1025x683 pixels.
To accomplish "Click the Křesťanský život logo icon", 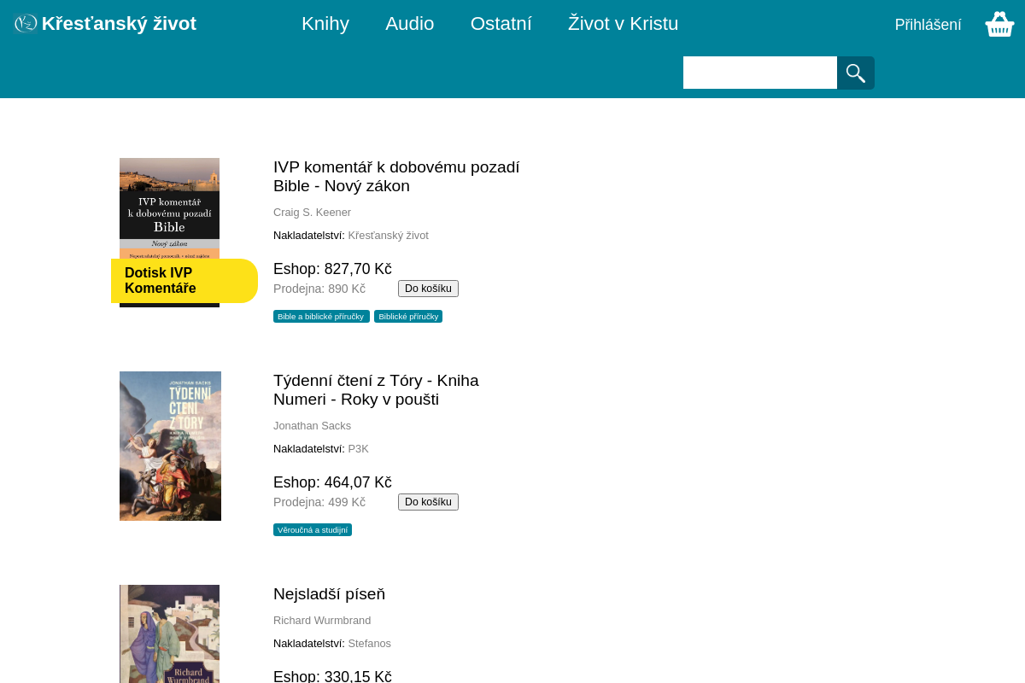I will pyautogui.click(x=26, y=24).
